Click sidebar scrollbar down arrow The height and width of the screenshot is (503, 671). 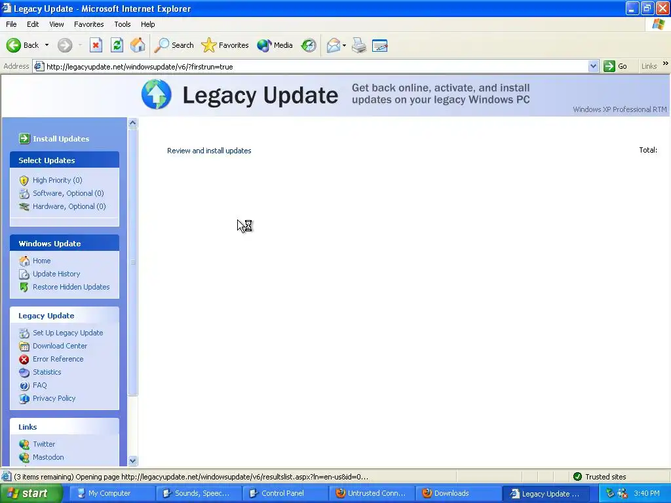[x=132, y=460]
